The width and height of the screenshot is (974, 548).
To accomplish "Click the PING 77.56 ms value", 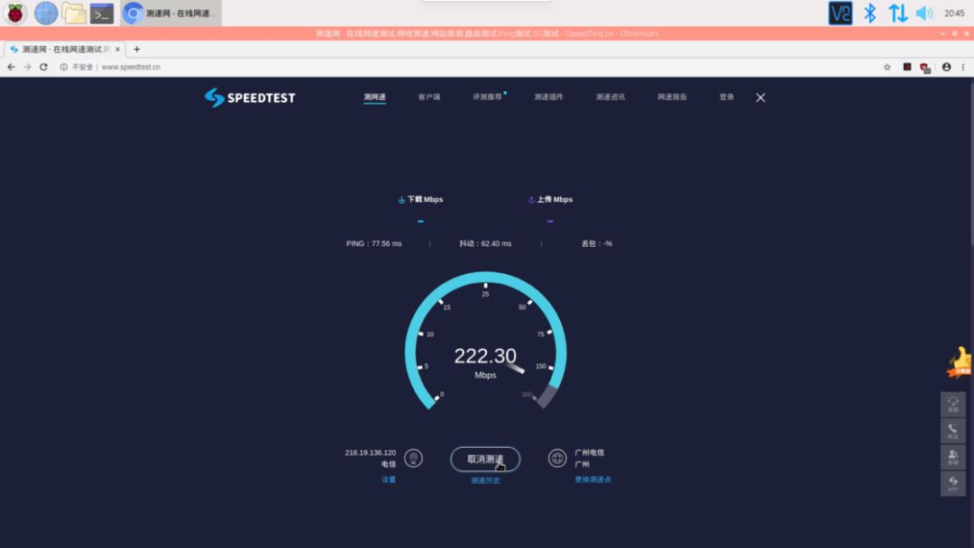I will click(x=374, y=243).
